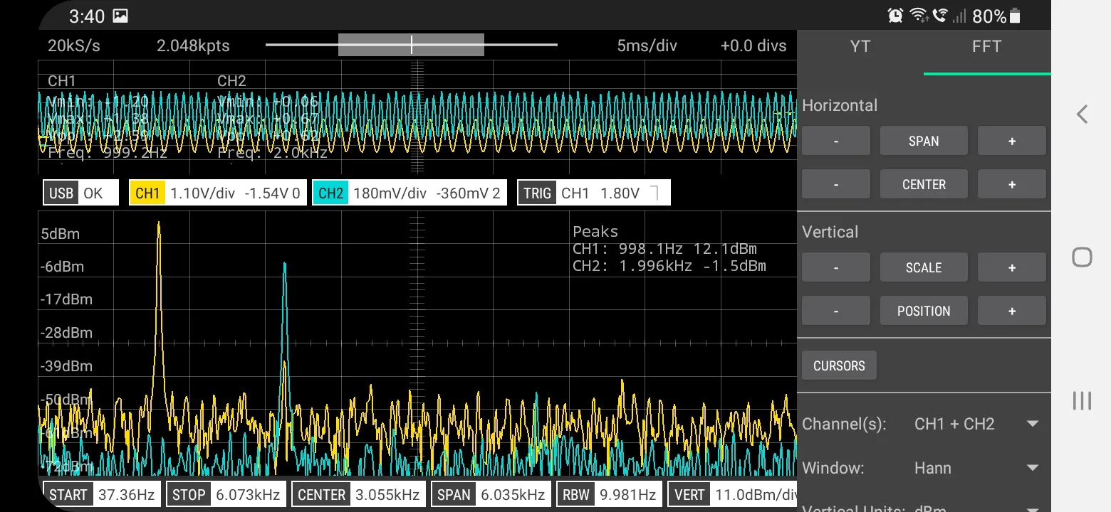Tap the +0.0 divs offset readout

pos(753,46)
